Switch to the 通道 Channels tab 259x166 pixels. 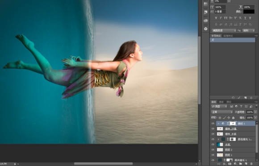pos(221,102)
